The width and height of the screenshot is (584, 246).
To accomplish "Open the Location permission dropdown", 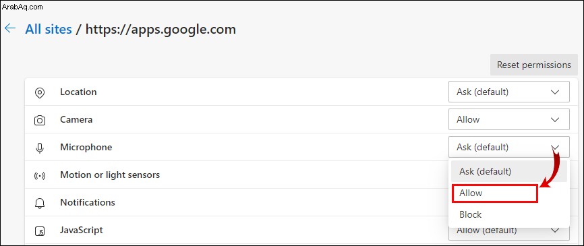I will point(508,92).
